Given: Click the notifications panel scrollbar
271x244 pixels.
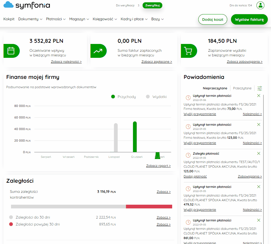Looking at the screenshot, I should [x=263, y=169].
